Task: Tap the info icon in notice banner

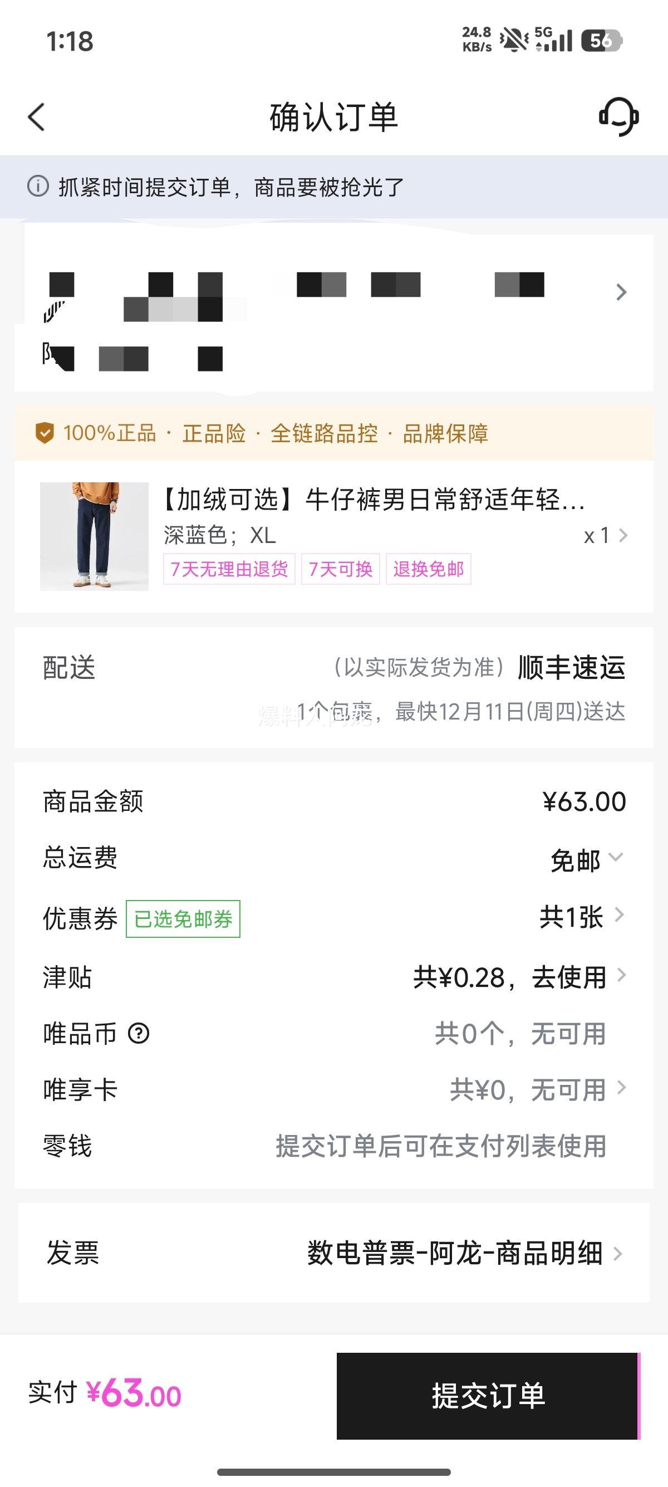Action: coord(38,187)
